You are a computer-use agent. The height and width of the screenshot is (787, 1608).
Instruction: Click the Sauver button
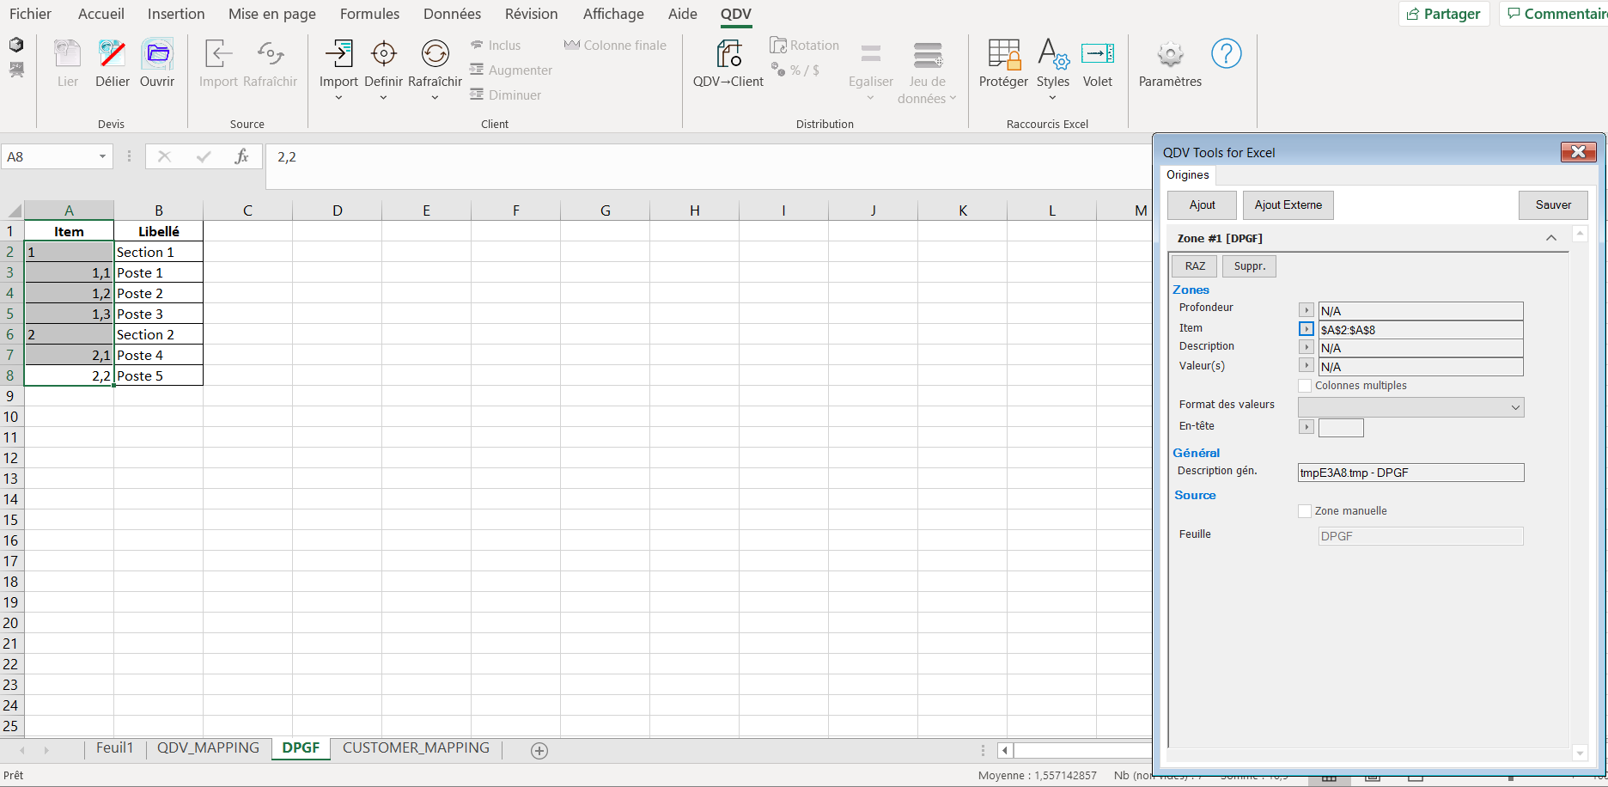pyautogui.click(x=1553, y=205)
